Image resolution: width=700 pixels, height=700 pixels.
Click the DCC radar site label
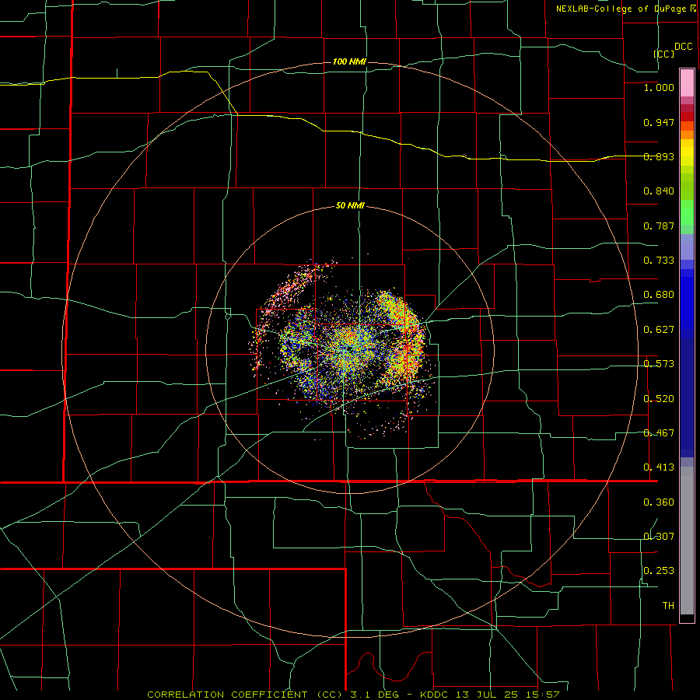[684, 47]
